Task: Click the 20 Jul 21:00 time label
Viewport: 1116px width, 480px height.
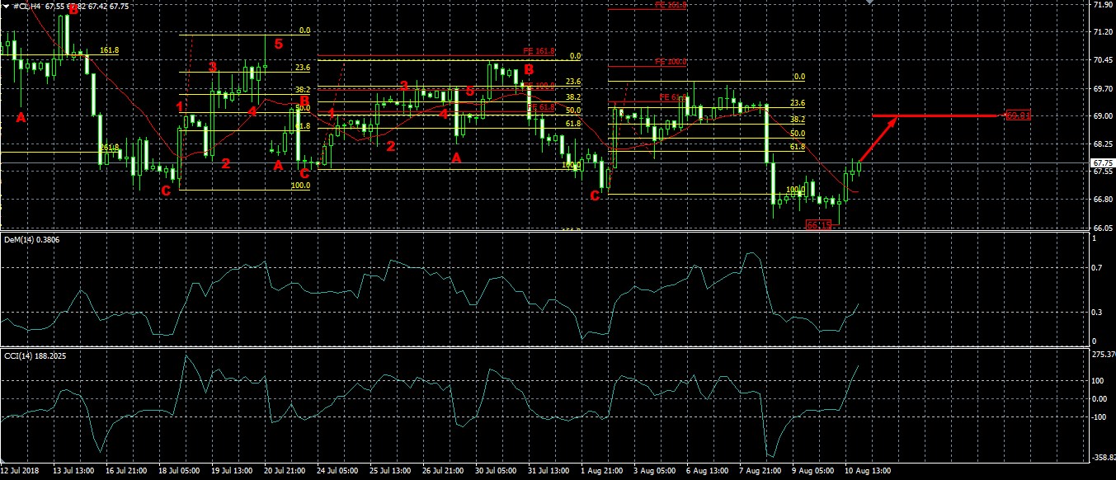Action: coord(285,472)
